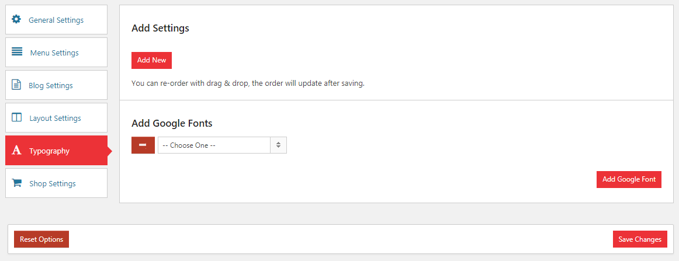This screenshot has width=679, height=261.
Task: Open the Shop Settings tab
Action: (x=56, y=183)
